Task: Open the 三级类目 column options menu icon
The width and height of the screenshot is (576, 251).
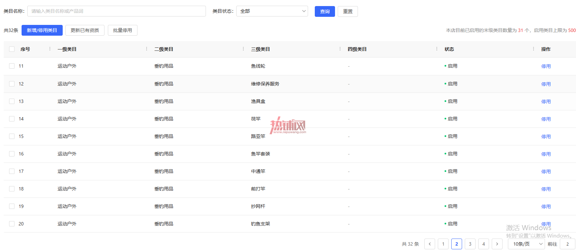Action: coord(340,49)
